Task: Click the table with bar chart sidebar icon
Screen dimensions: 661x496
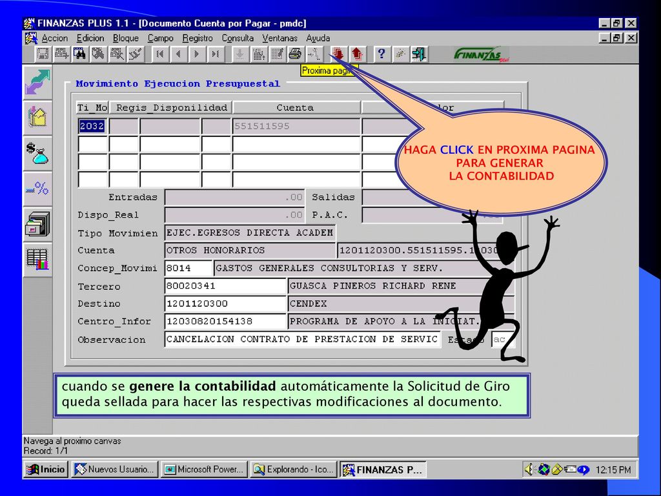Action: (x=37, y=260)
